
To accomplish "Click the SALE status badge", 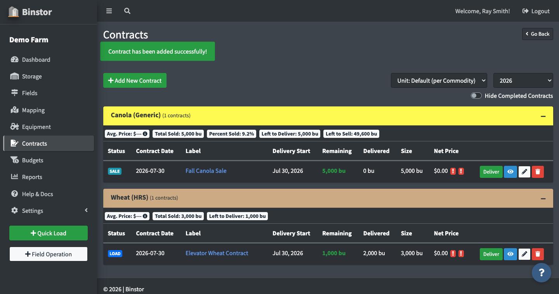I will click(115, 171).
